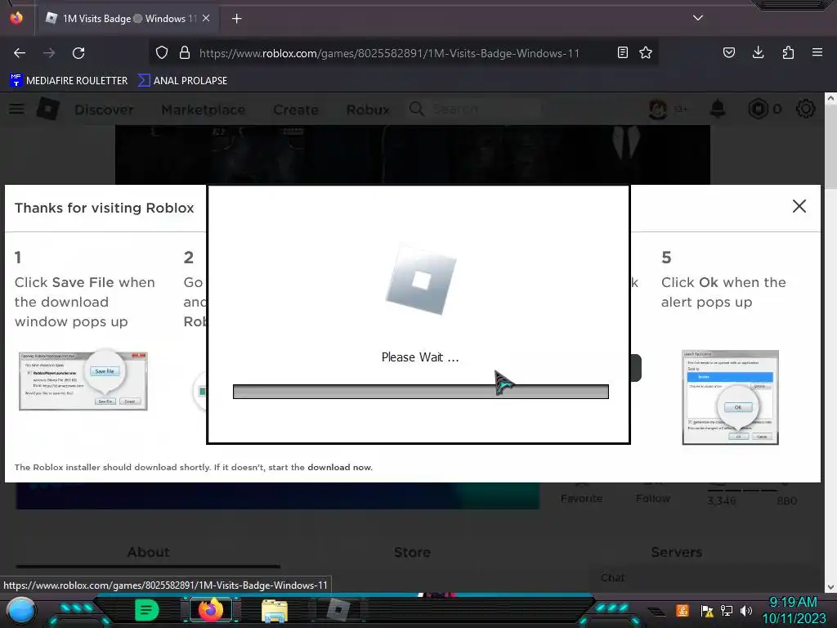Click the orange tray application icon
837x628 pixels.
point(683,610)
